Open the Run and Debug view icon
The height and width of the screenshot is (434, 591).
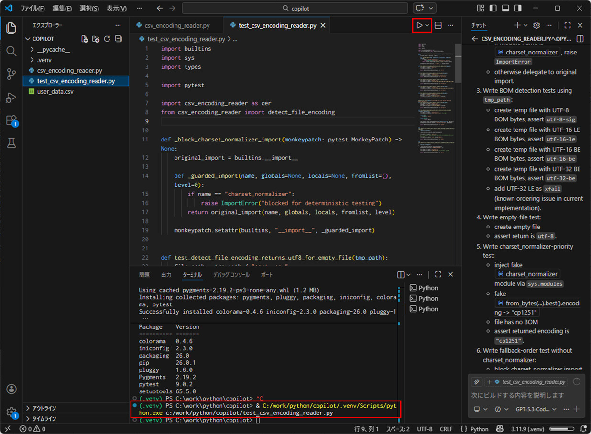tap(11, 97)
